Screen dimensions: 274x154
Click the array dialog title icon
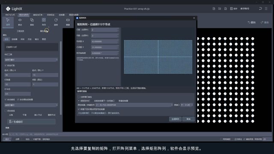point(77,18)
